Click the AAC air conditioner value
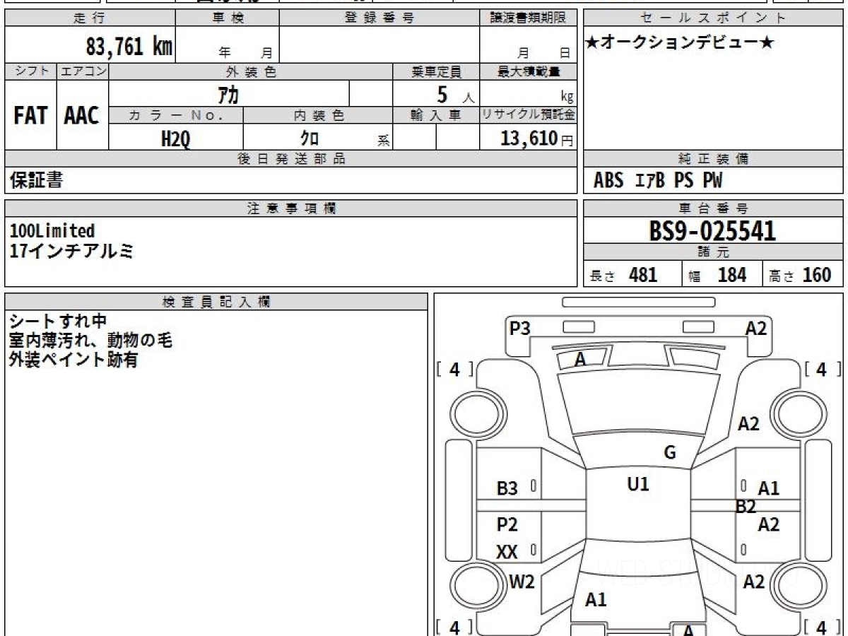 [82, 116]
